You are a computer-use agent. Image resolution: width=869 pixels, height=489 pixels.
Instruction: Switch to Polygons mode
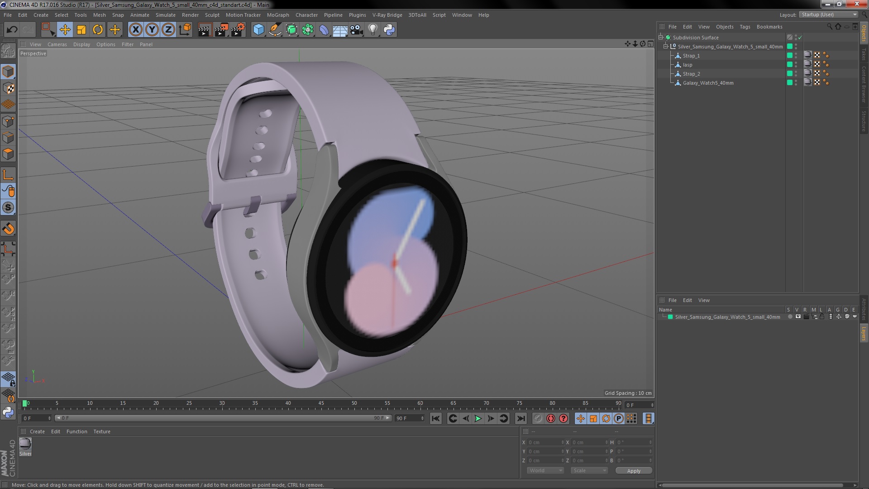(x=8, y=154)
